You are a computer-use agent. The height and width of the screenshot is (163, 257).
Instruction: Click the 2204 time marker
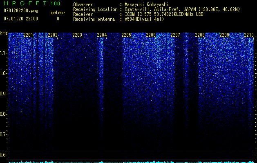coord(102,35)
